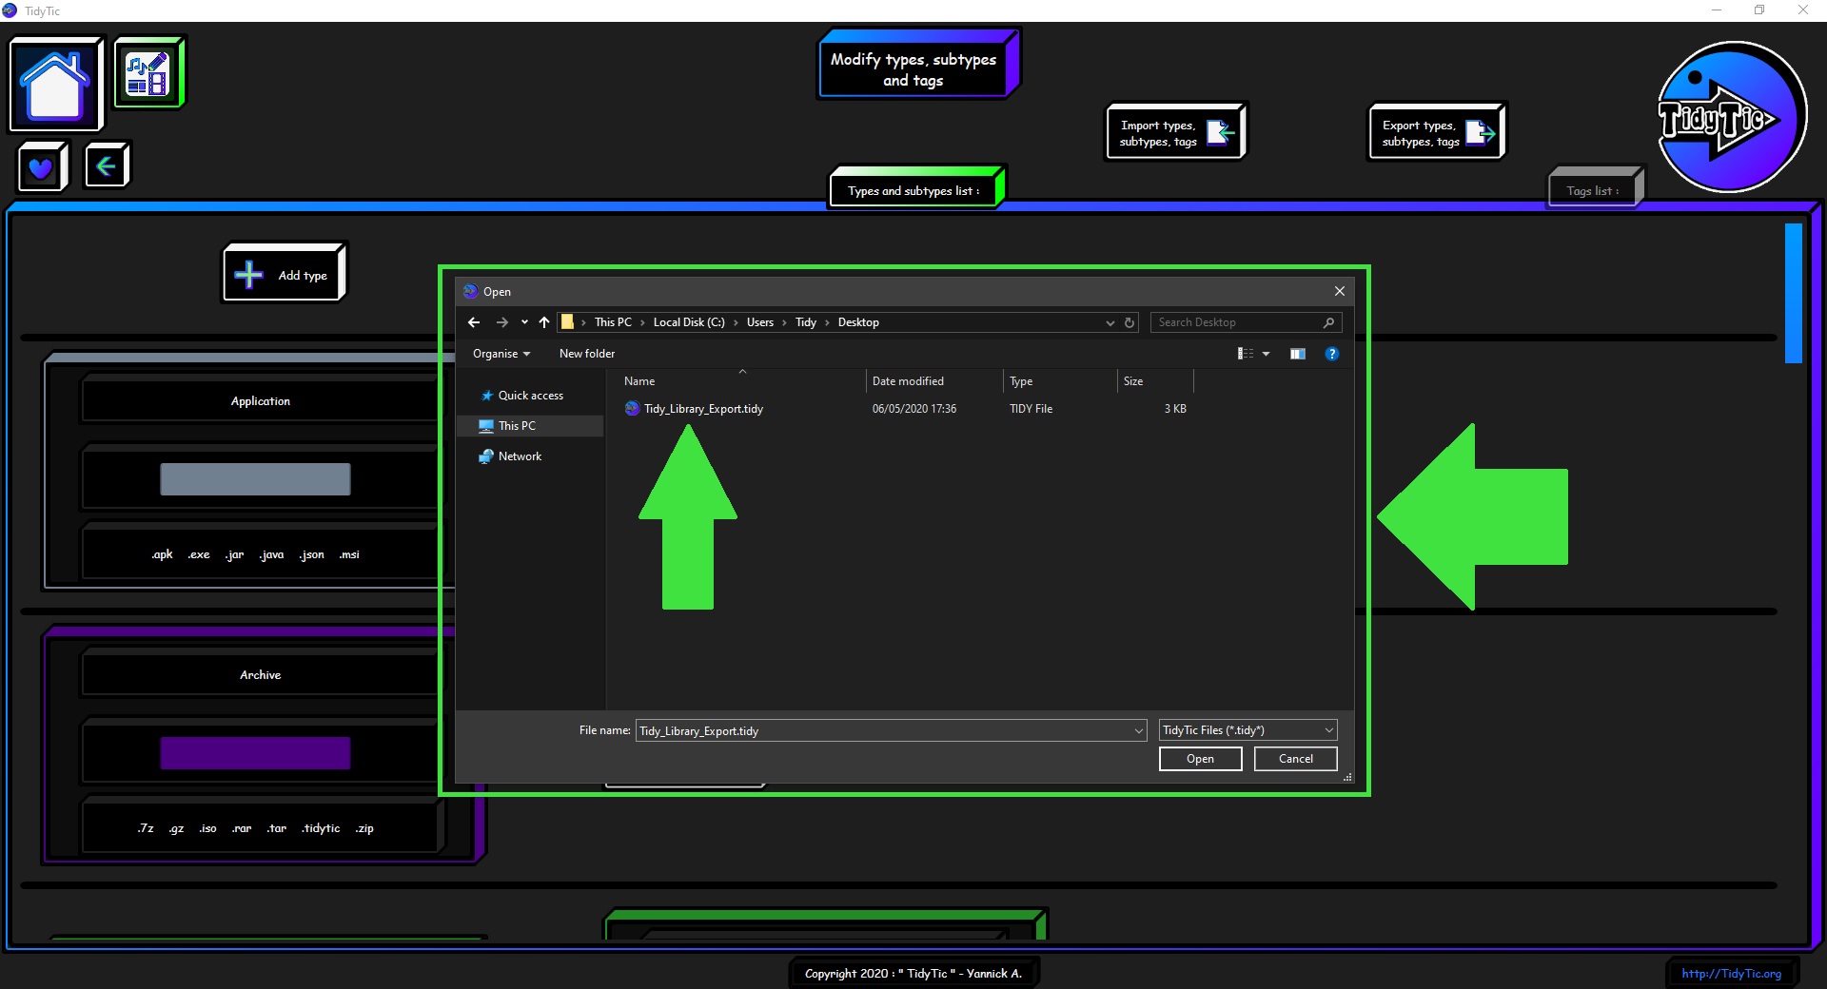The height and width of the screenshot is (989, 1827).
Task: Switch to Types and subtypes list tab
Action: point(917,188)
